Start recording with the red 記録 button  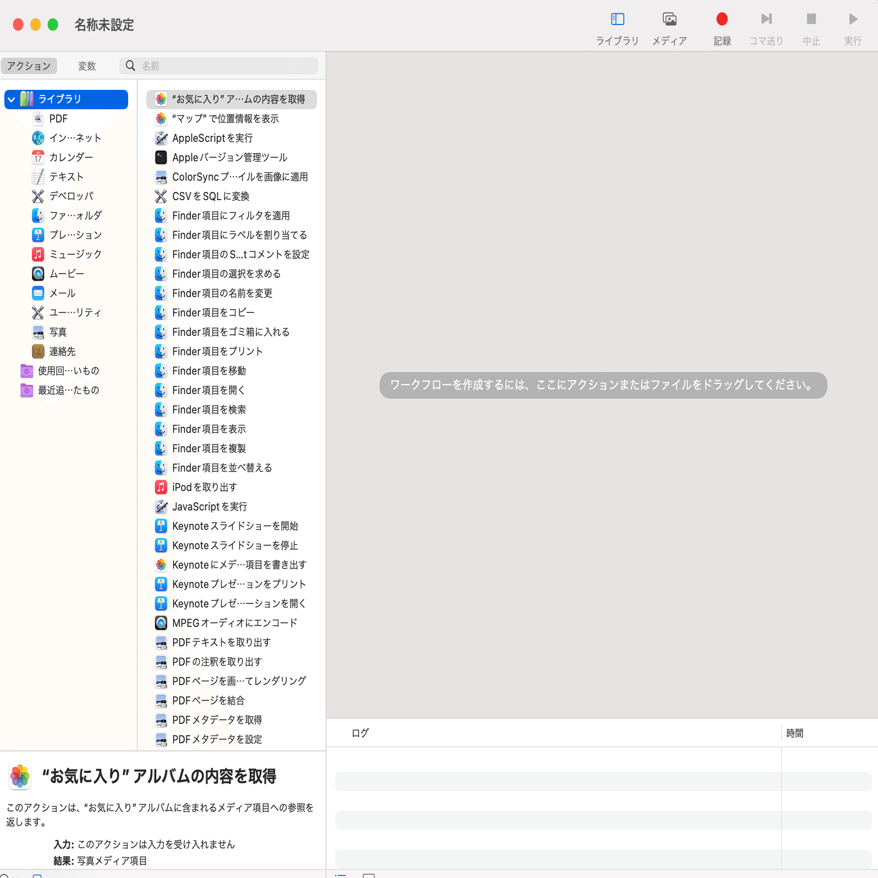(x=722, y=29)
